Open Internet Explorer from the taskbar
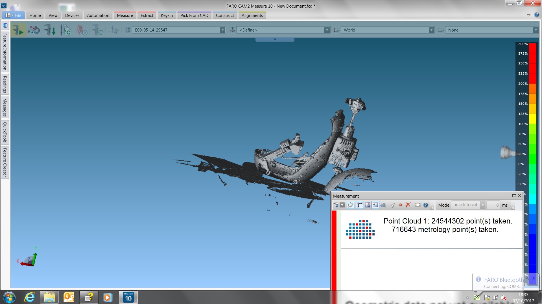 30,297
